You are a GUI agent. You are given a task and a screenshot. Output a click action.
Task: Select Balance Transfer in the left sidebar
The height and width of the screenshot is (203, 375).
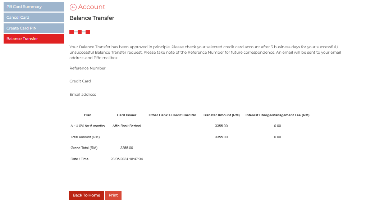(34, 39)
